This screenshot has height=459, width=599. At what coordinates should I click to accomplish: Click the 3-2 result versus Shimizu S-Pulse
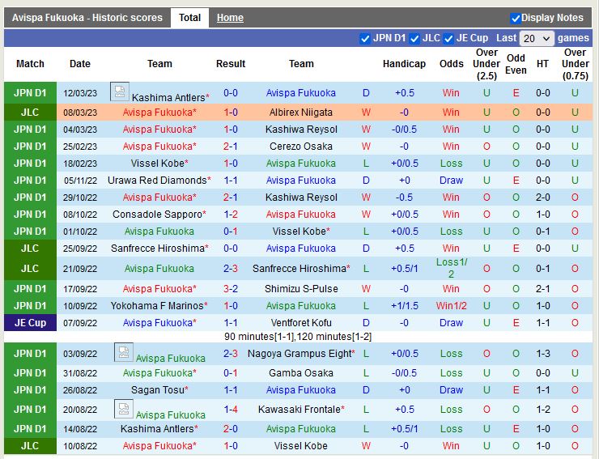click(x=231, y=289)
